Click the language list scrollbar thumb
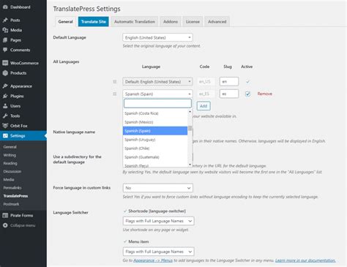347x267 pixels. click(190, 128)
